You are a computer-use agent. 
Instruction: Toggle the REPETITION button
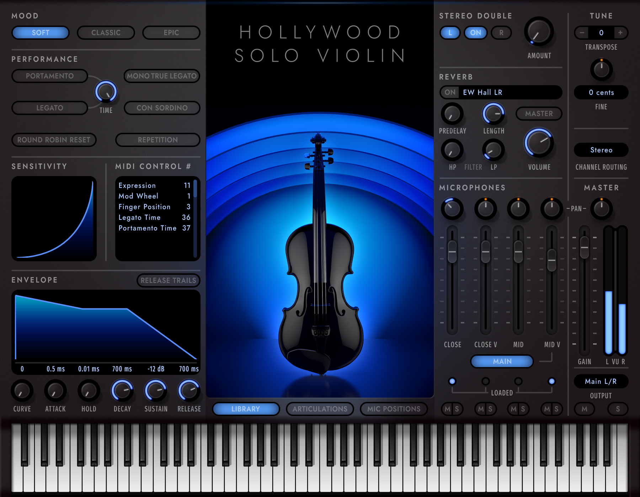(158, 140)
